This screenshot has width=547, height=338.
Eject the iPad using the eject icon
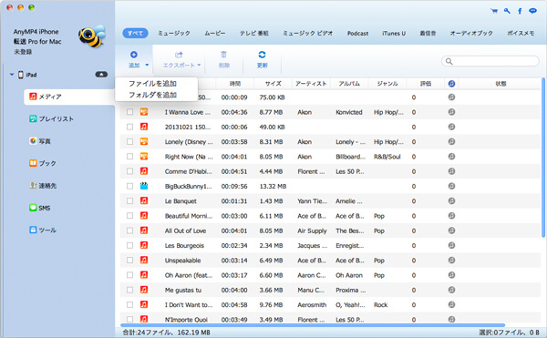point(101,75)
